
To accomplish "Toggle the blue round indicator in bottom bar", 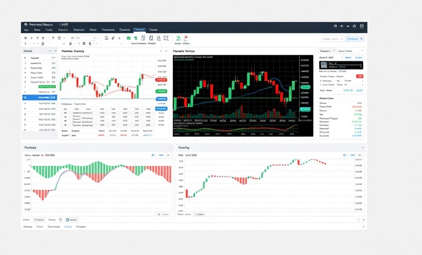I will point(67,220).
